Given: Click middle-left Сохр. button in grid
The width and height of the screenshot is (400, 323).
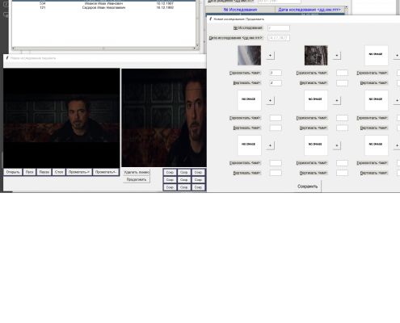Looking at the screenshot, I should (x=170, y=179).
